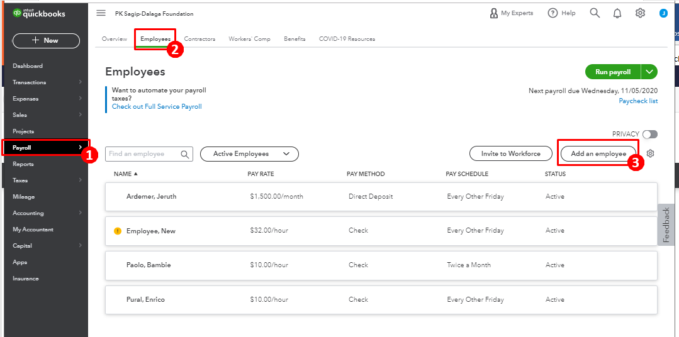Switch to the Overview tab
Screen dimensions: 679x337
coord(115,39)
